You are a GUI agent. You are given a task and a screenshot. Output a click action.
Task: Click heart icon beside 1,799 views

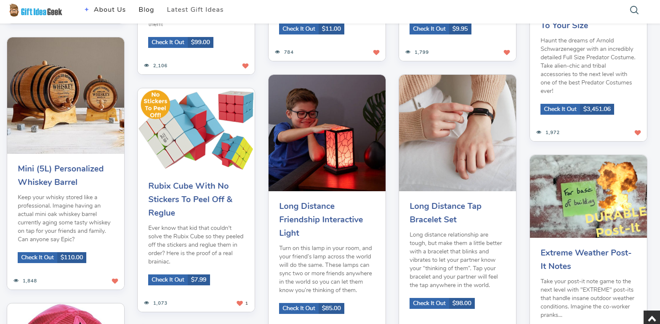click(x=507, y=52)
